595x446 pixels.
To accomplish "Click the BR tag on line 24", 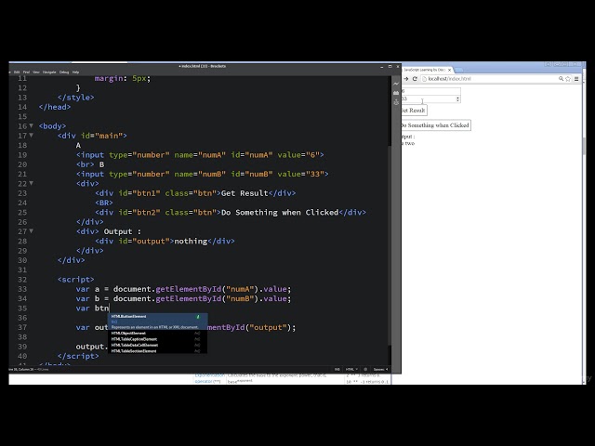I will point(104,203).
